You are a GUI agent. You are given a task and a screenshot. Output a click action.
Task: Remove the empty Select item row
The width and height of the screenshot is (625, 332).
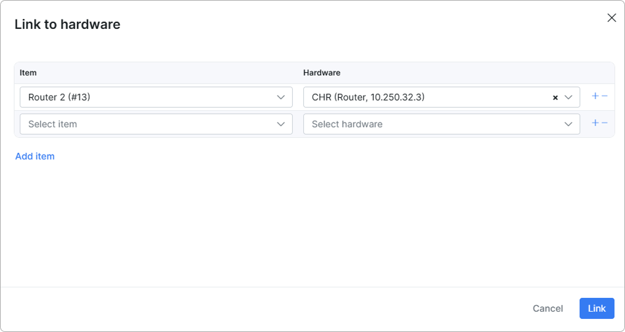[604, 123]
